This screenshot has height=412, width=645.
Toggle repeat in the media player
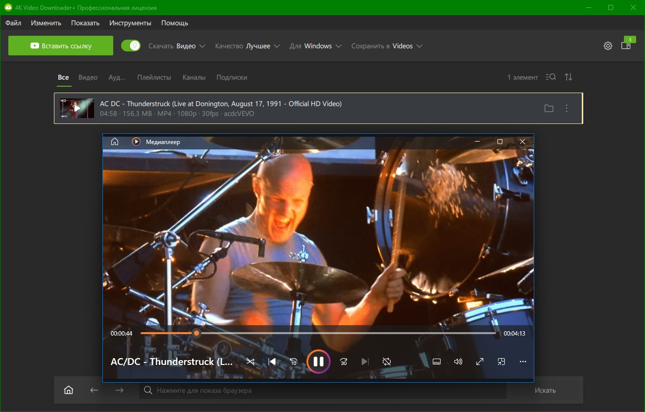point(387,362)
